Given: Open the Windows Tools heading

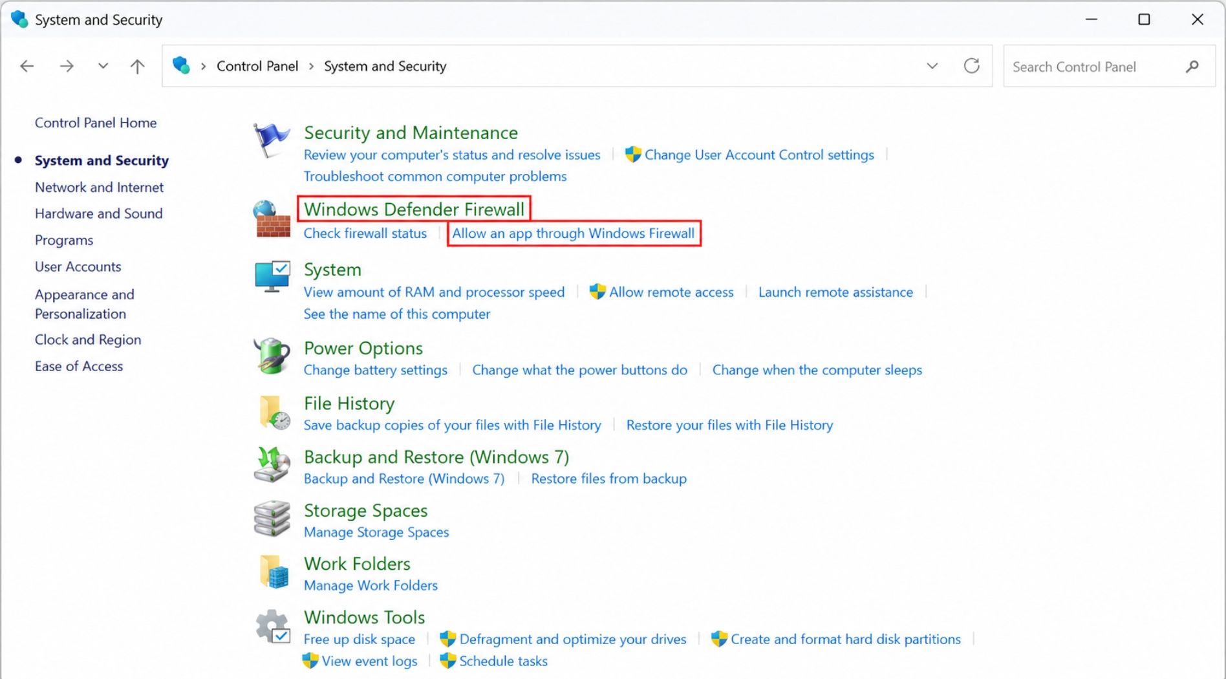Looking at the screenshot, I should click(x=365, y=618).
